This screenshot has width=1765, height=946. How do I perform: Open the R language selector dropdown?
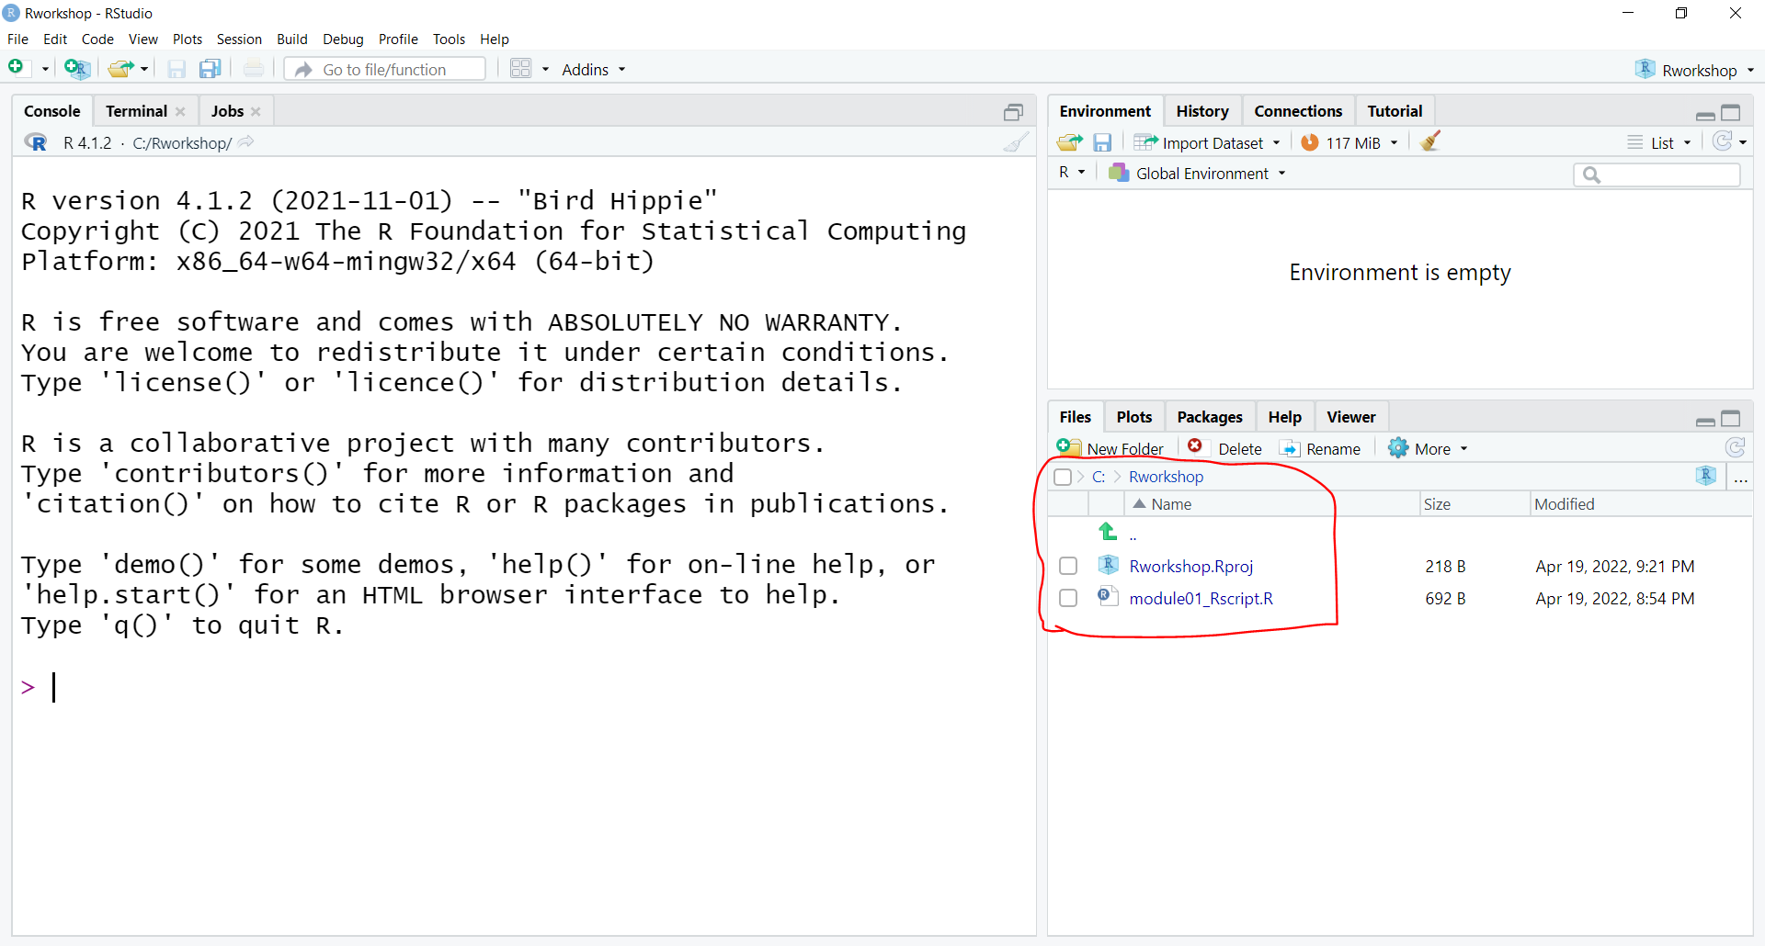[1072, 172]
